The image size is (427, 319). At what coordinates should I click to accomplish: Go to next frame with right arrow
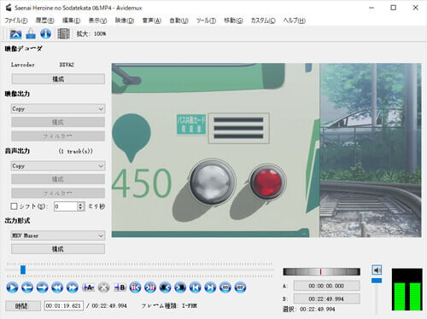point(42,287)
